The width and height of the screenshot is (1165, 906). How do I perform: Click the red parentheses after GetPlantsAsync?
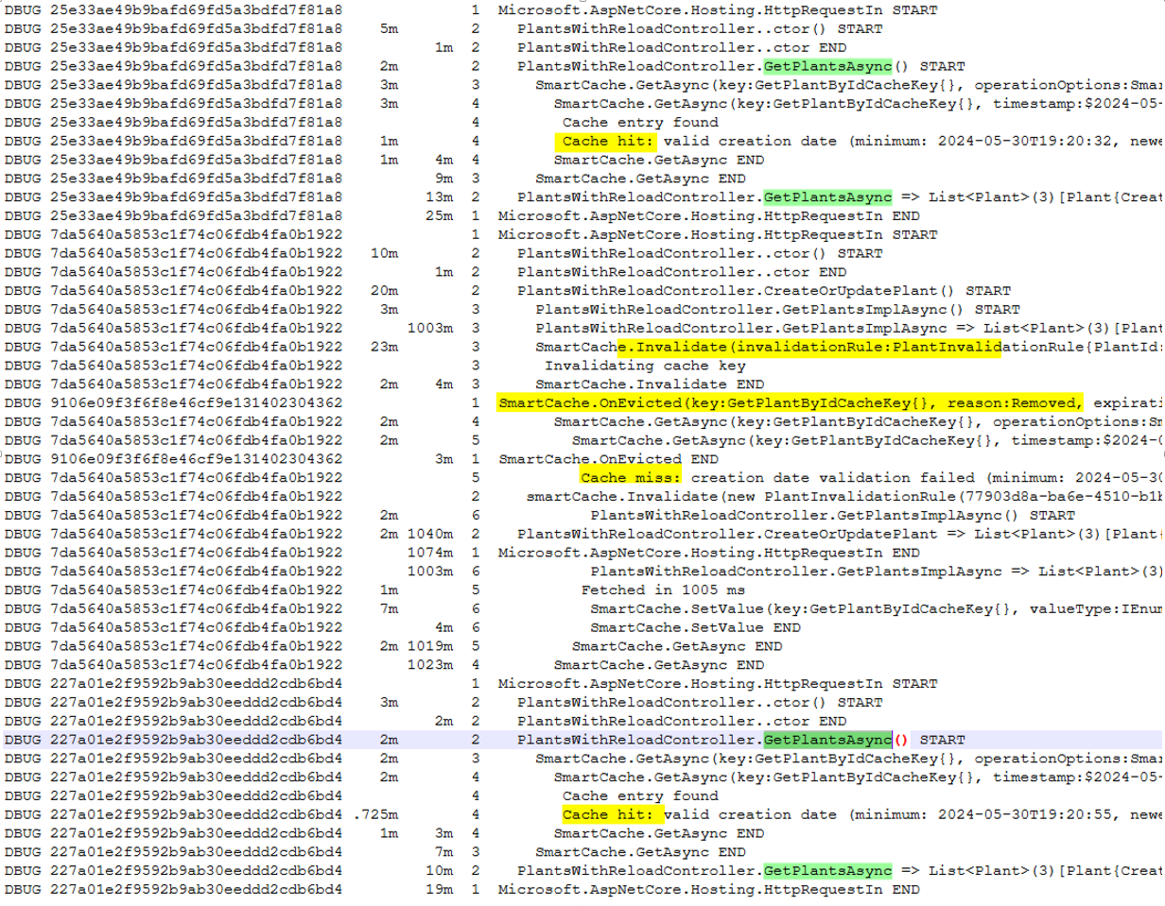(x=901, y=740)
